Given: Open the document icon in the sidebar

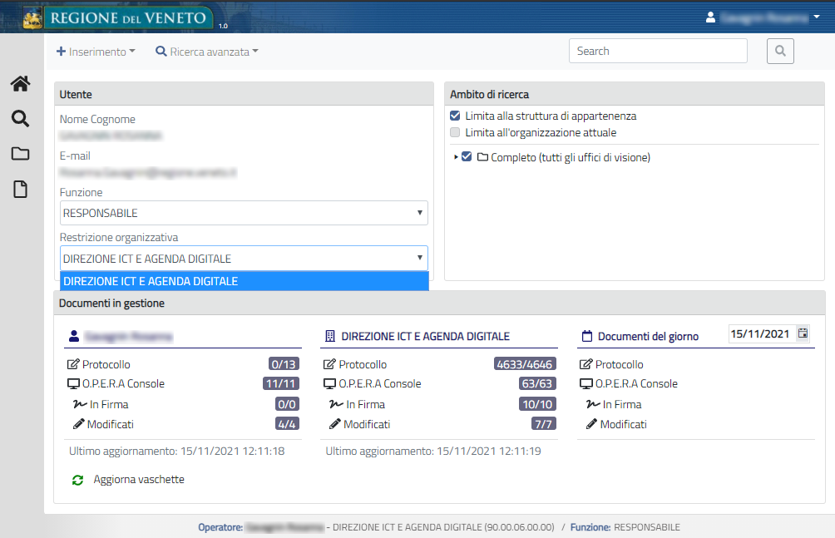Looking at the screenshot, I should pyautogui.click(x=20, y=189).
